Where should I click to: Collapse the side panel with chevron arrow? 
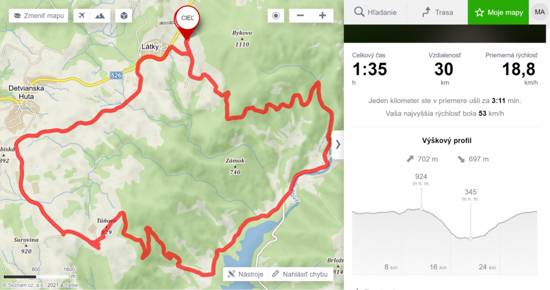[x=338, y=145]
